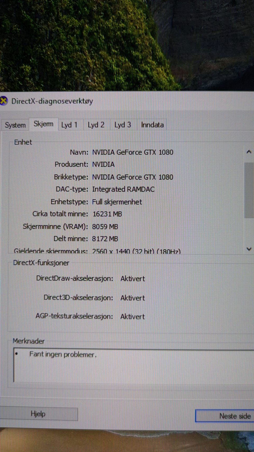Click the DAC-type label
Viewport: 254px width, 452px height.
(72, 189)
